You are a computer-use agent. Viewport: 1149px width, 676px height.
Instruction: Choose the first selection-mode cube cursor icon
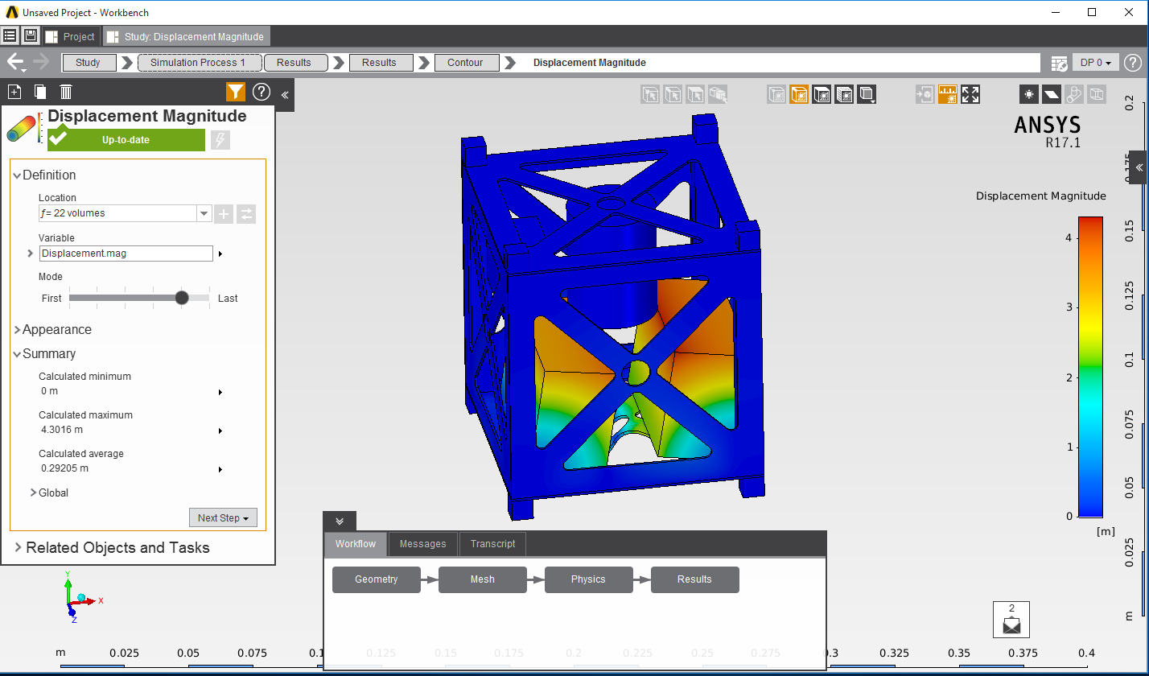pyautogui.click(x=650, y=94)
